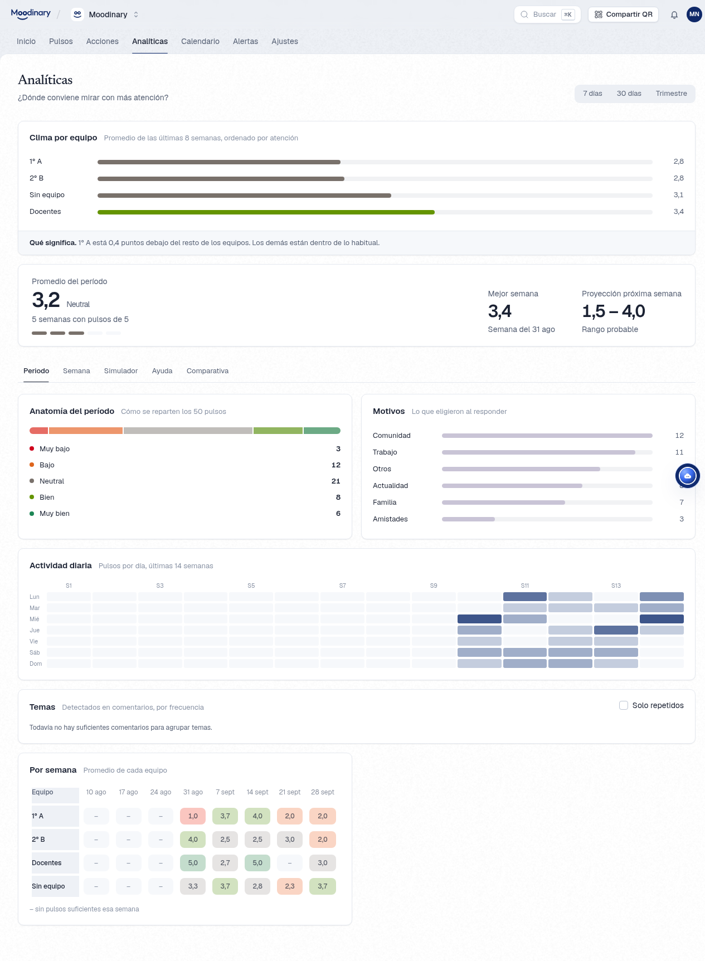Switch the range to Trimestre
705x961 pixels.
point(671,94)
